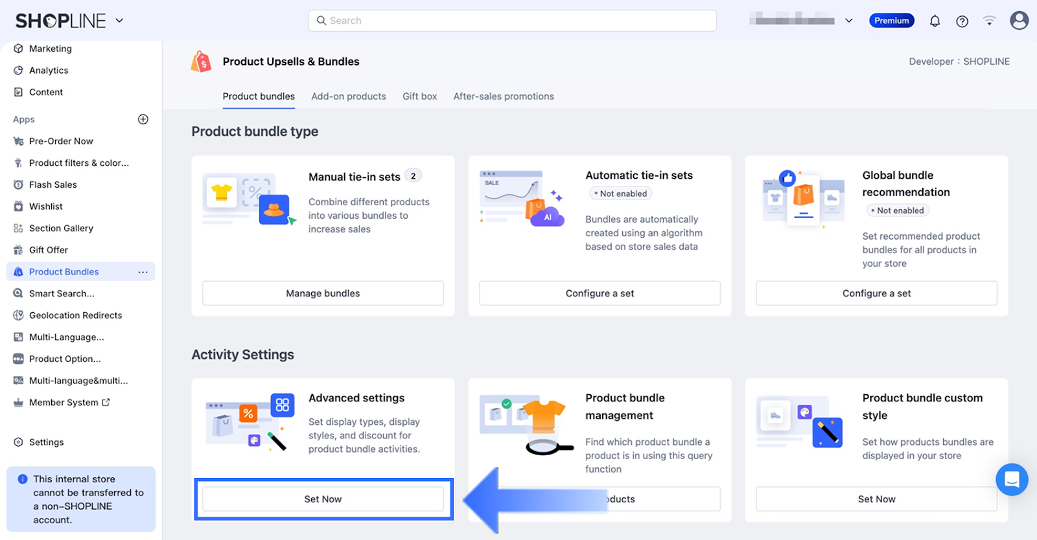Viewport: 1037px width, 540px height.
Task: Open the live chat support bubble
Action: point(1012,480)
